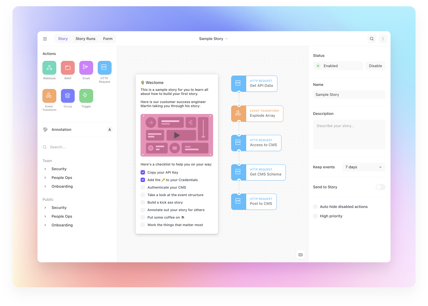The image size is (428, 306).
Task: Check Build a kick ass story
Action: coord(143,202)
